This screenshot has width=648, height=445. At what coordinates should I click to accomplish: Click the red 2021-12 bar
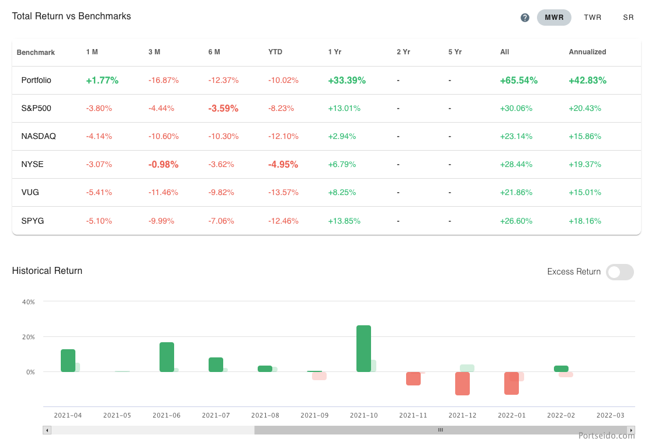pyautogui.click(x=462, y=383)
